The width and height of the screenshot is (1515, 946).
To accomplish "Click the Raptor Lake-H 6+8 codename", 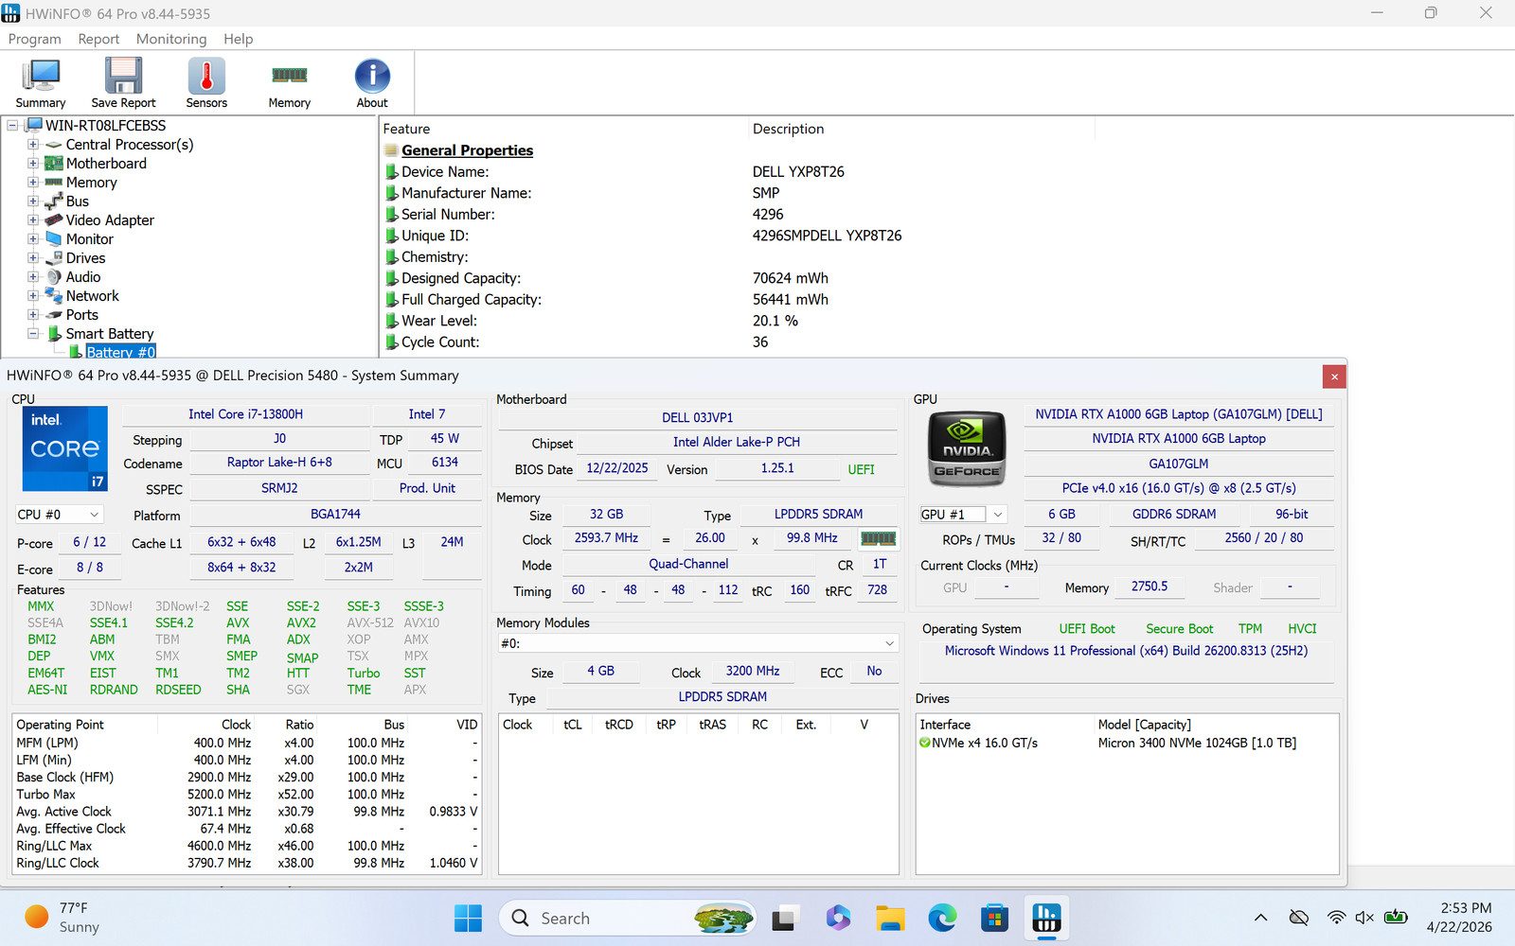I will 279,463.
